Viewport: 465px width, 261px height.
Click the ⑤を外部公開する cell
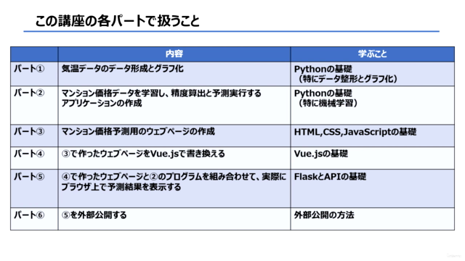click(174, 219)
